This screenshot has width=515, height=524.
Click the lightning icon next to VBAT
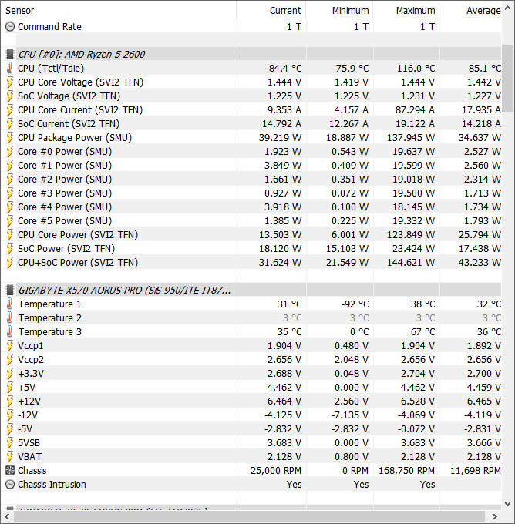coord(9,457)
